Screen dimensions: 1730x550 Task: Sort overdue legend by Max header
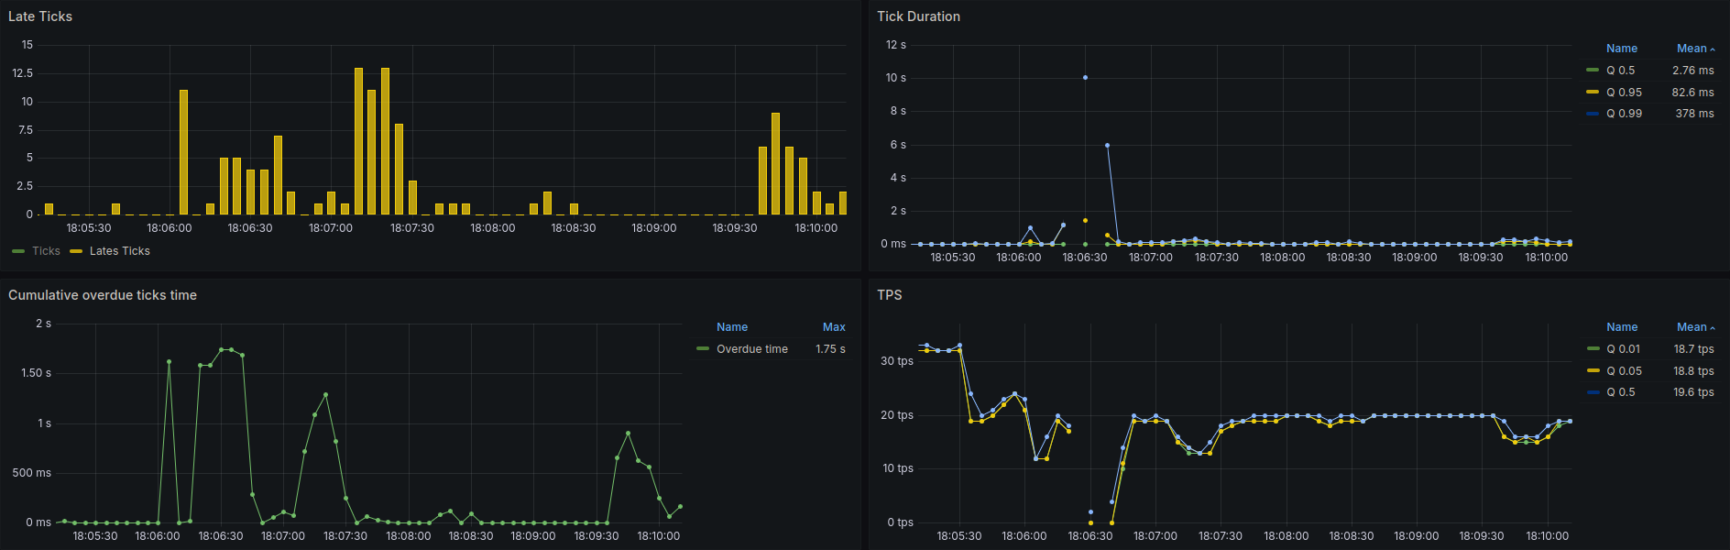point(834,327)
